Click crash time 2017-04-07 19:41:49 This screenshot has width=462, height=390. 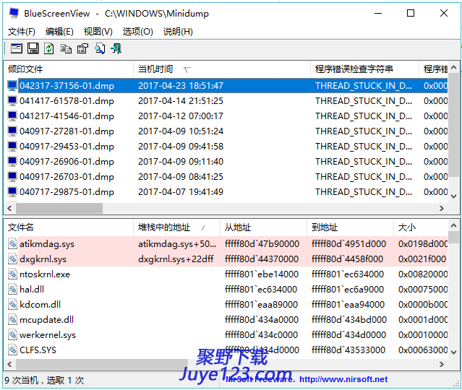181,192
